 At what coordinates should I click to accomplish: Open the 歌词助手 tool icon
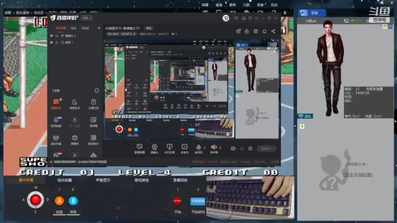click(x=93, y=140)
